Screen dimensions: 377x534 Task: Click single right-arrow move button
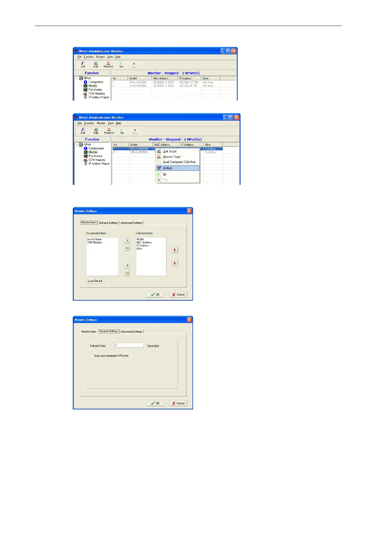coord(127,240)
